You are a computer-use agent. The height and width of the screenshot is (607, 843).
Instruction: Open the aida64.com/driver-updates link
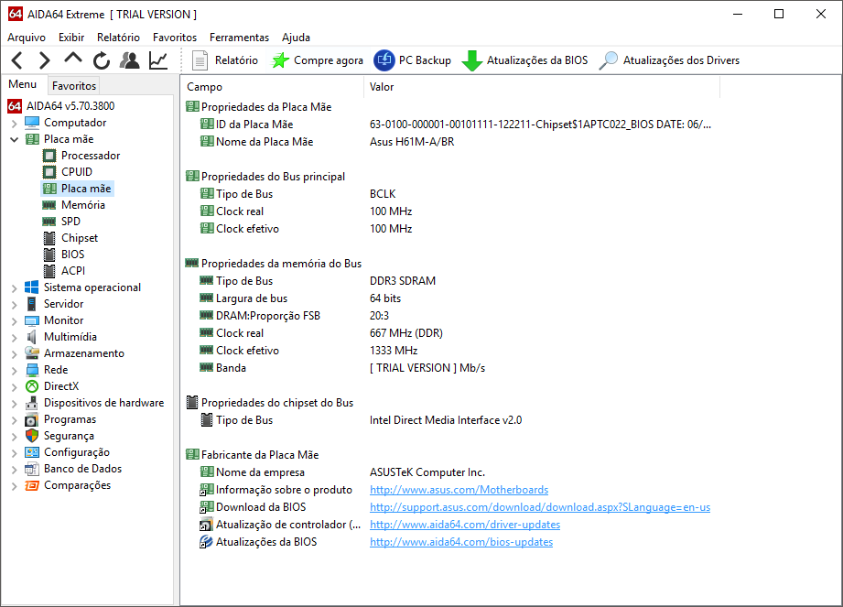pyautogui.click(x=464, y=525)
